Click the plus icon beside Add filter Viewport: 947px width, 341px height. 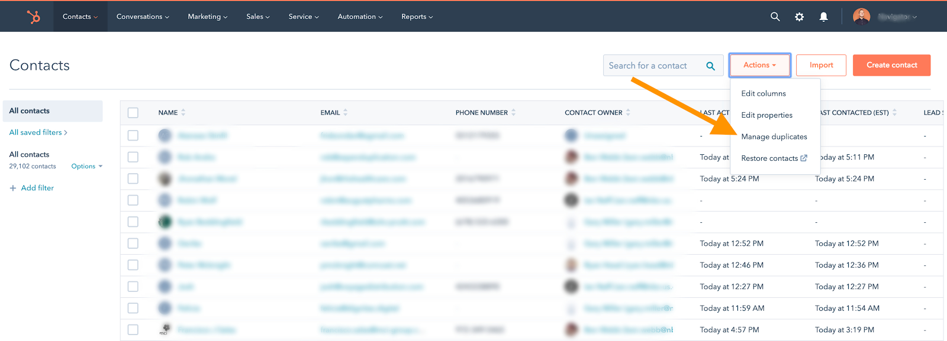click(x=13, y=188)
